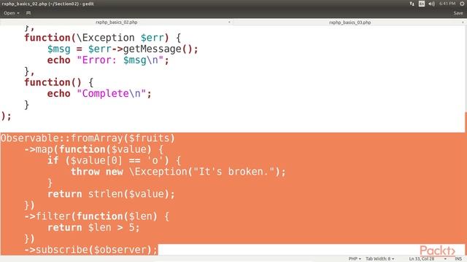This screenshot has width=467, height=262.
Task: Click the new document icon beside Open
Action: pos(28,13)
